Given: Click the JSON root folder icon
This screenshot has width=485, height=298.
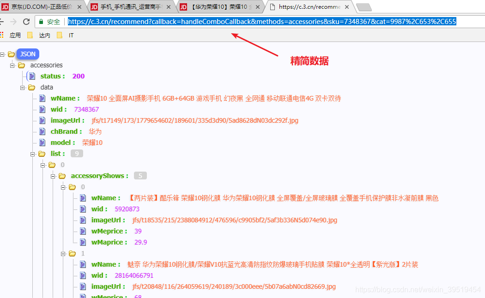Looking at the screenshot, I should 12,54.
